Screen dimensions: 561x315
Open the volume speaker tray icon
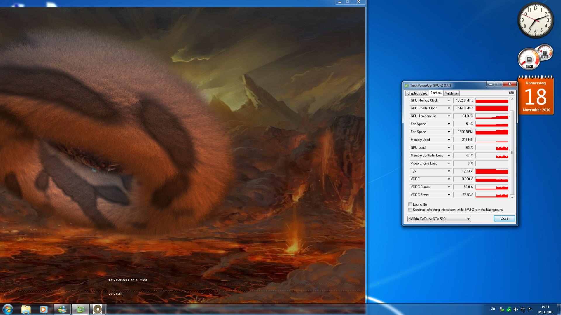[516, 309]
